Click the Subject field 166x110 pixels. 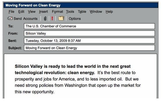coord(89,48)
